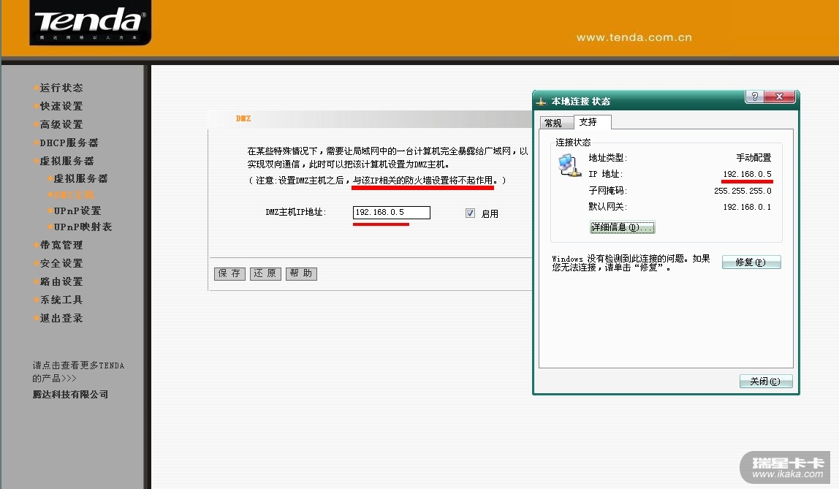Viewport: 839px width, 489px height.
Task: Open UPnP映射表 sub-item
Action: tap(83, 227)
